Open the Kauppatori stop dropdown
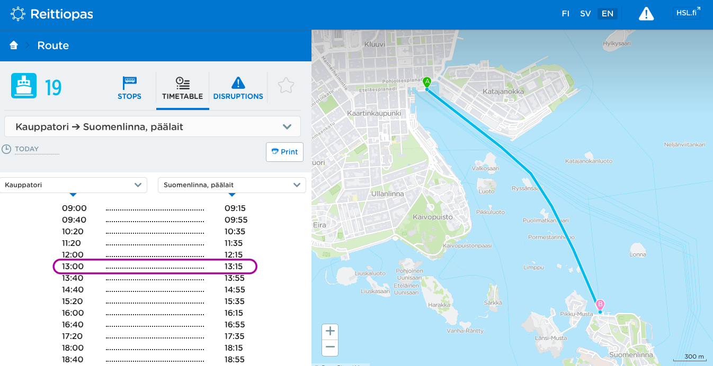The width and height of the screenshot is (713, 366). click(74, 185)
